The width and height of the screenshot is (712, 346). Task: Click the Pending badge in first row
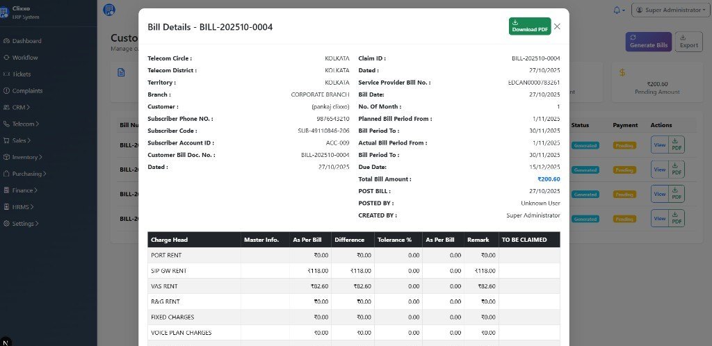624,146
